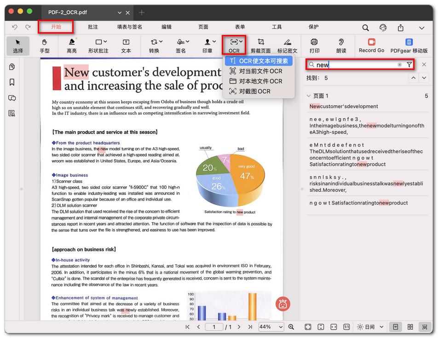
Task: Switch to the 批注 annotation tab
Action: click(93, 27)
